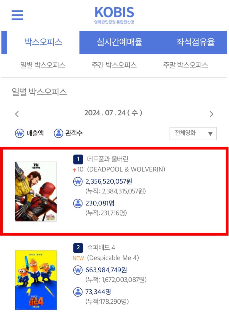Switch to the 실시간예매율 tab
The image size is (229, 323).
(119, 43)
